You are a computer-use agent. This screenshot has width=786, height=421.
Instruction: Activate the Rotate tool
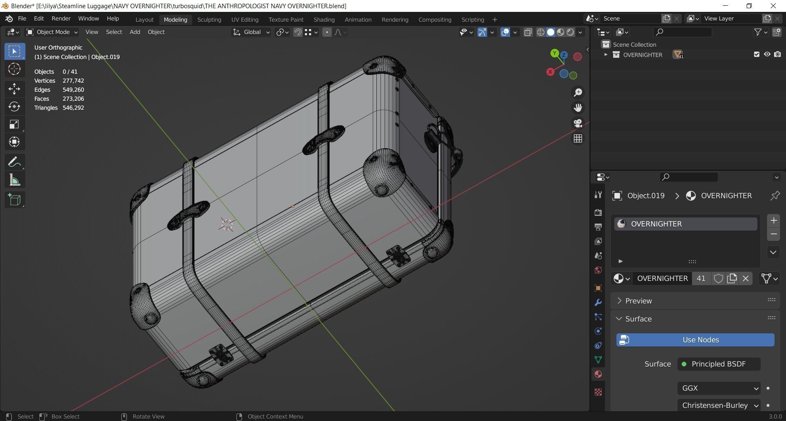[14, 107]
